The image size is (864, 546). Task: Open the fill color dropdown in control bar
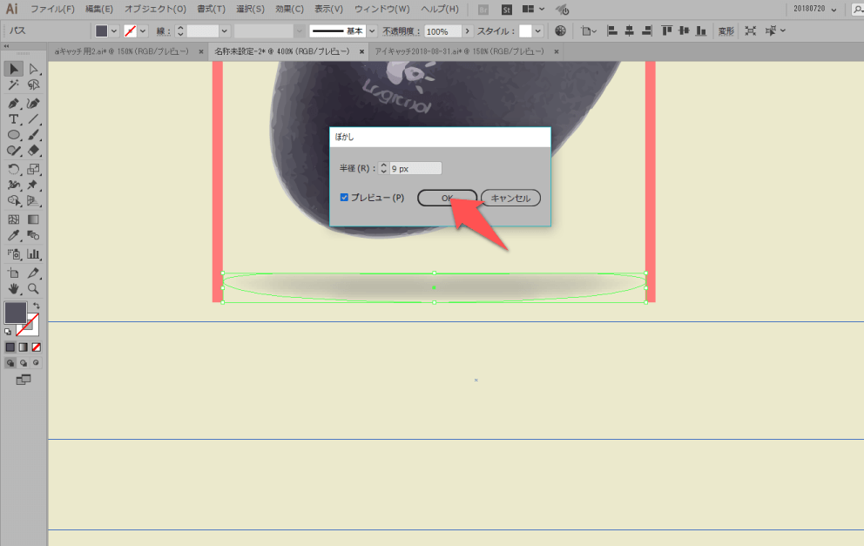[114, 30]
